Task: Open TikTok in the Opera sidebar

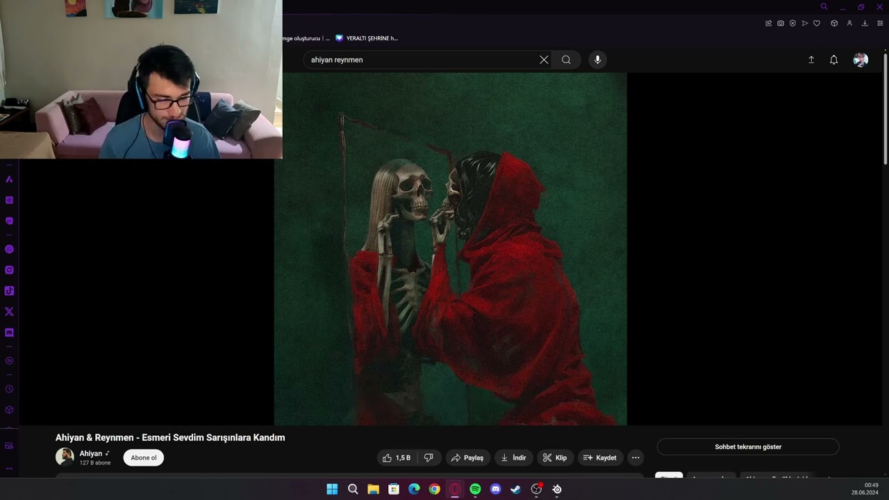Action: point(9,290)
